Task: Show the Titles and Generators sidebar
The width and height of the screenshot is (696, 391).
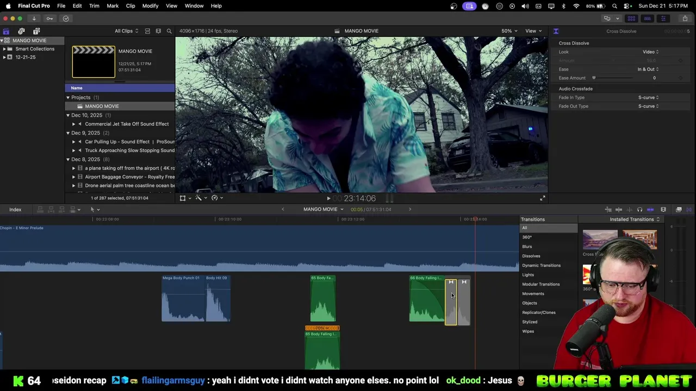Action: [x=36, y=31]
